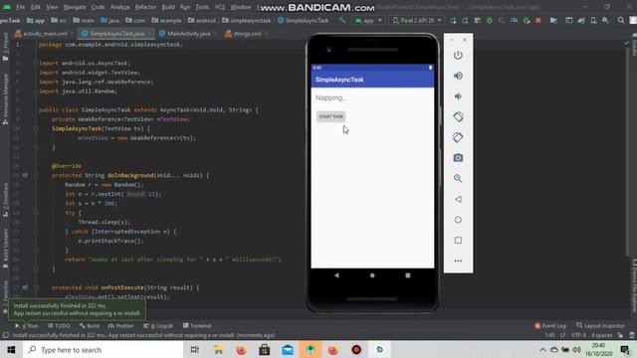Open the Project tool window side tab

click(x=5, y=47)
